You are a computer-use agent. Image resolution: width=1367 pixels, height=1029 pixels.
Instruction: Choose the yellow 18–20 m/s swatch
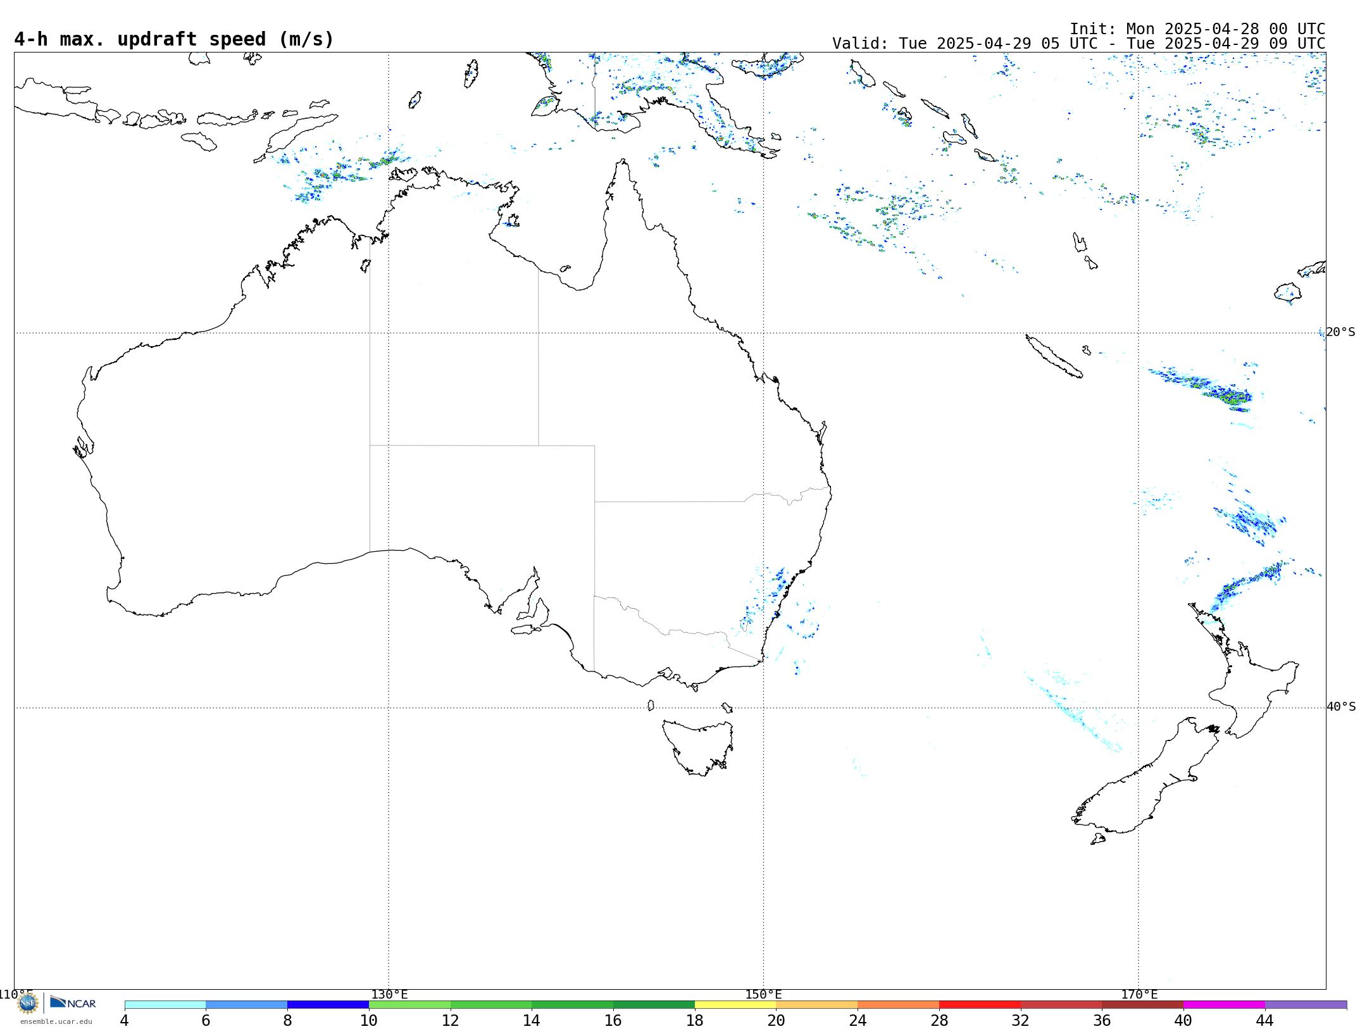click(735, 1005)
